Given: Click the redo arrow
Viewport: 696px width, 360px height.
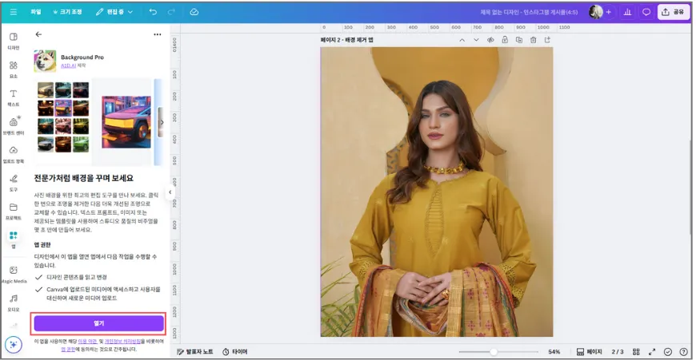Looking at the screenshot, I should pos(171,12).
